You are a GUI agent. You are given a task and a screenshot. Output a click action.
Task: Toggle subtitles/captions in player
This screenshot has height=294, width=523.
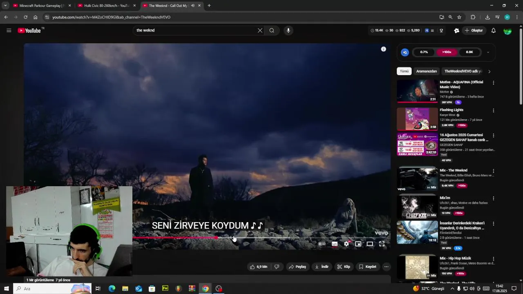335,244
